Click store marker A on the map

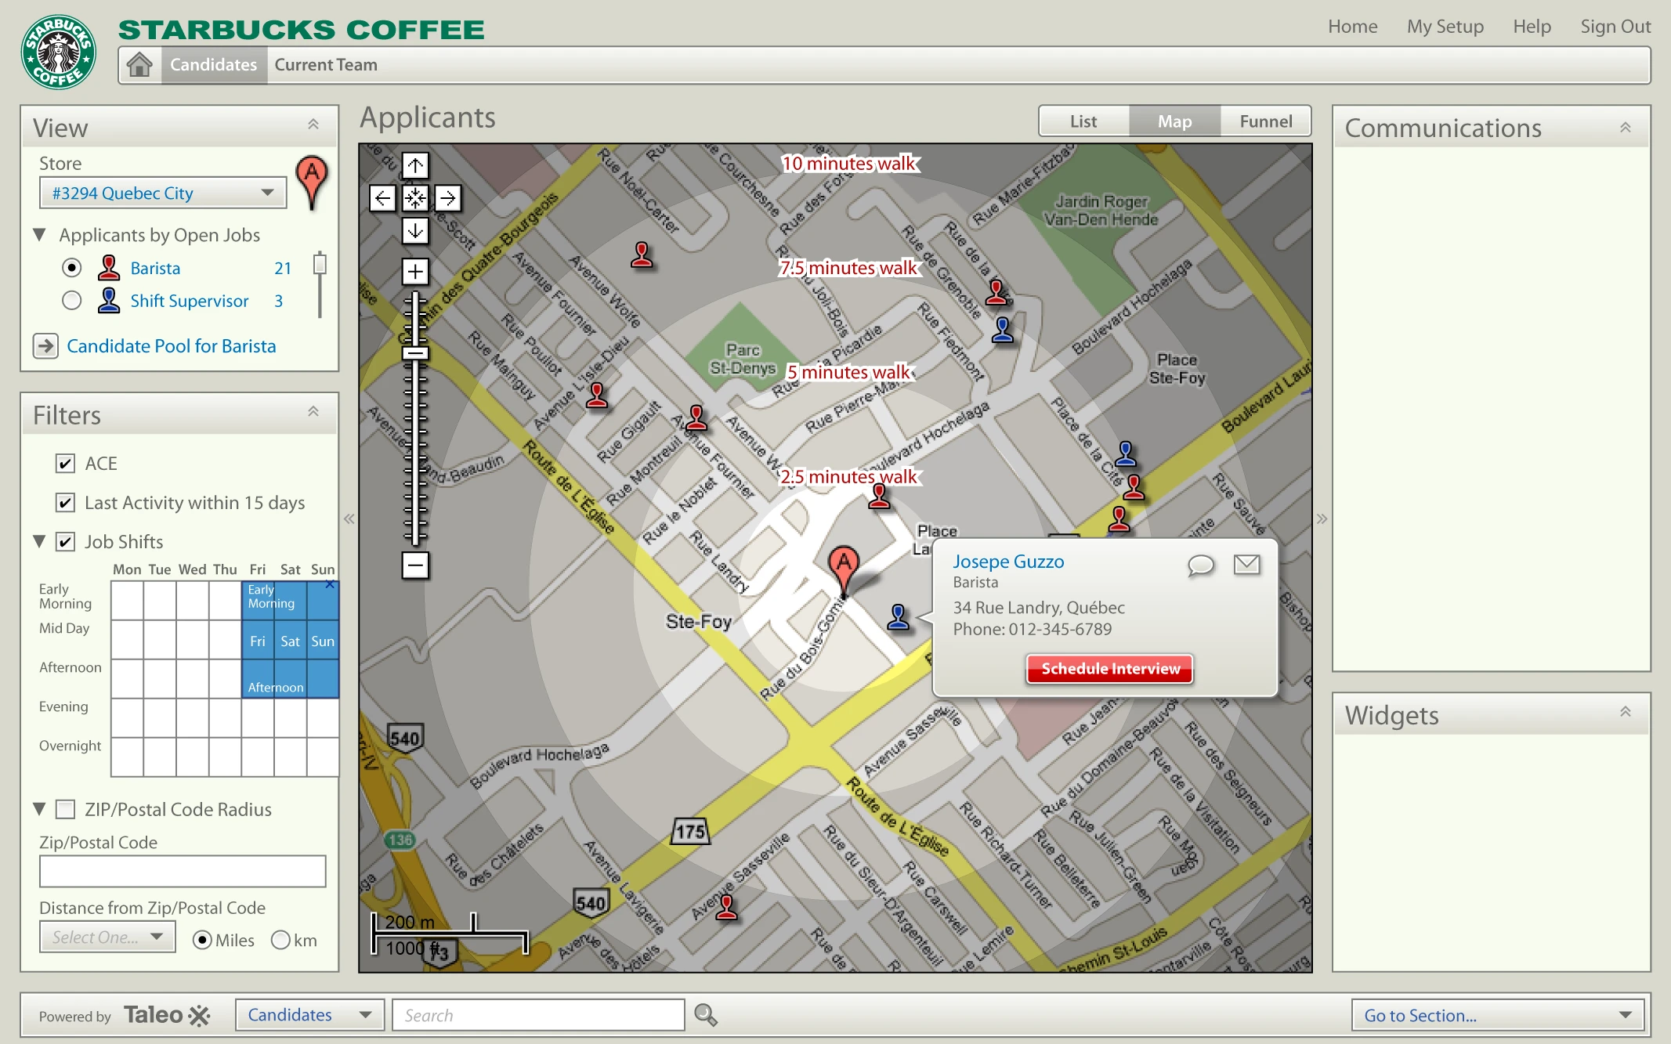click(844, 572)
